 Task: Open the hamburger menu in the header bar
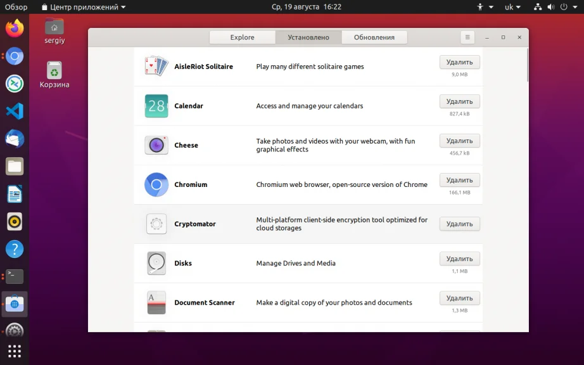(x=467, y=37)
